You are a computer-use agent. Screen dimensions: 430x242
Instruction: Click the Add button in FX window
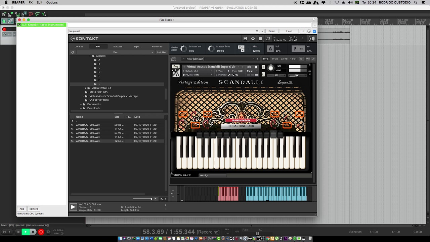coord(22,209)
